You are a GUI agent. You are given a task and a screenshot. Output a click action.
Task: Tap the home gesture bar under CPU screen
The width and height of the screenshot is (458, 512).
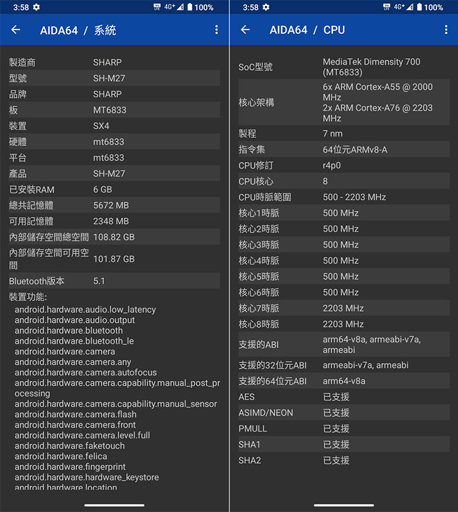343,505
